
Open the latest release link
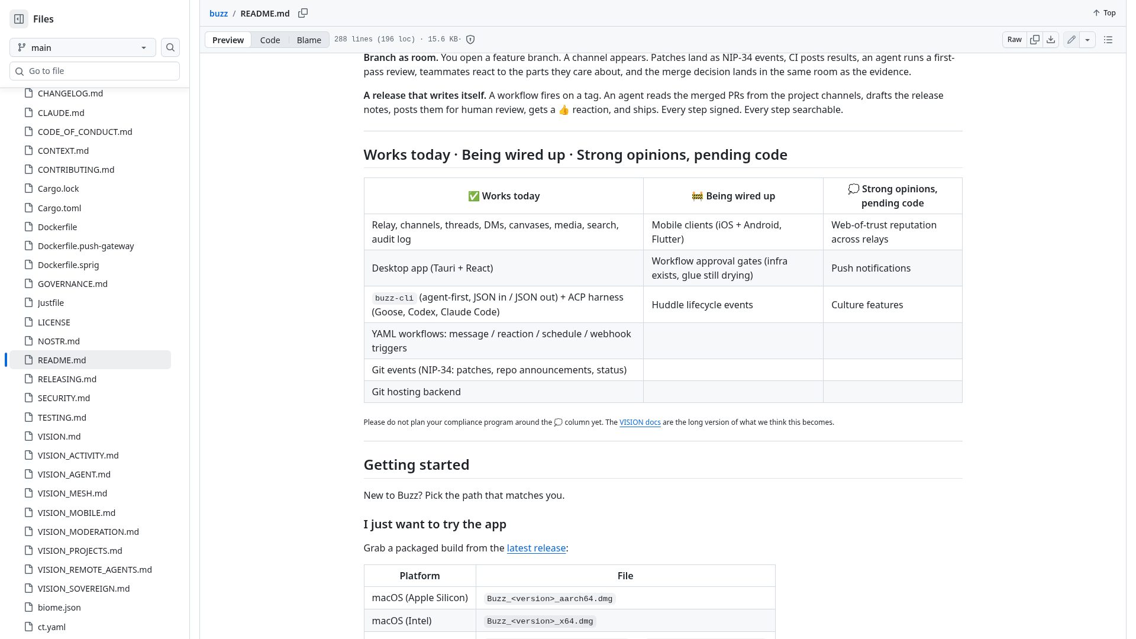[x=536, y=548]
